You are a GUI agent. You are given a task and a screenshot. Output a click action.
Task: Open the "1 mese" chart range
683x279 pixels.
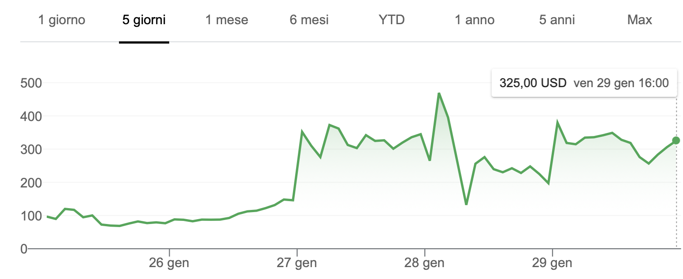[226, 20]
